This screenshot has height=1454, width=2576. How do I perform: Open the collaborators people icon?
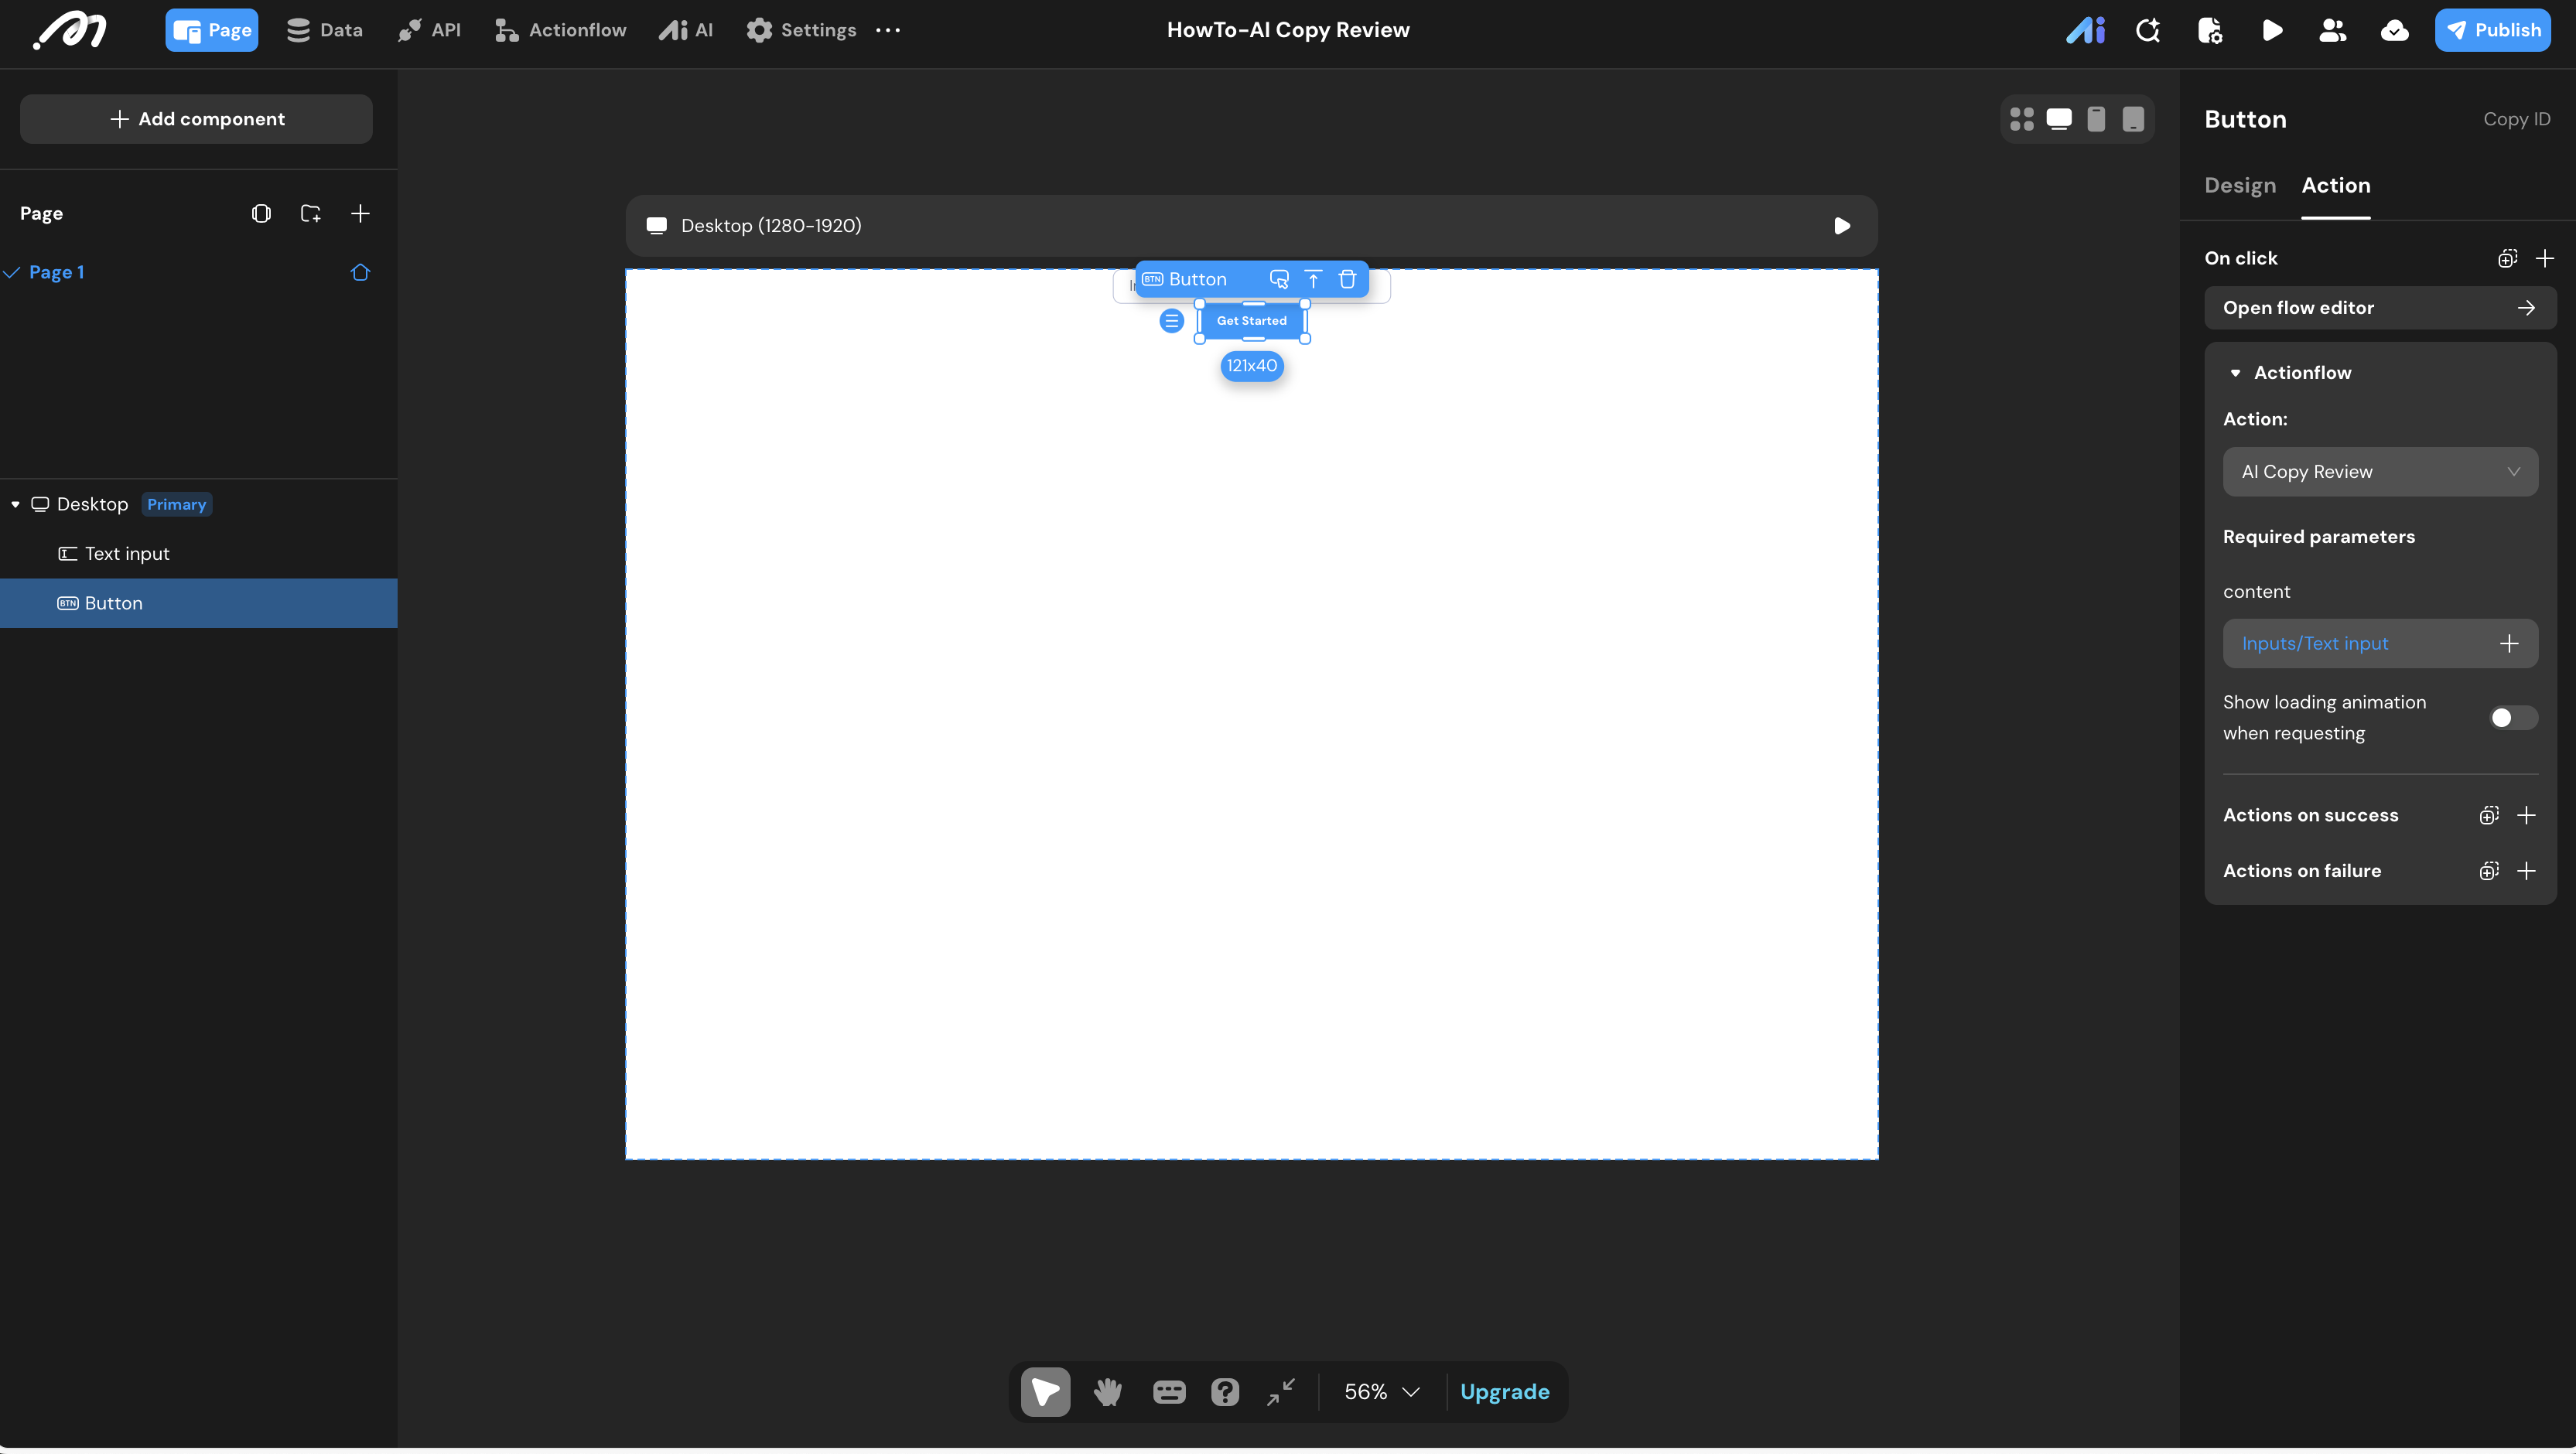click(x=2332, y=30)
